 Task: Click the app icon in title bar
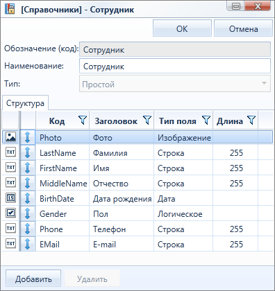(10, 9)
